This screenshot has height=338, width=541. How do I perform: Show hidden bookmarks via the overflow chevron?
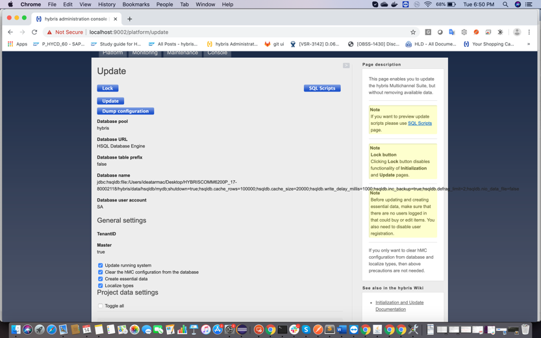tap(528, 44)
